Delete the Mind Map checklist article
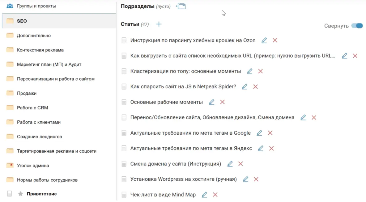Image resolution: width=366 pixels, height=202 pixels. (x=215, y=195)
